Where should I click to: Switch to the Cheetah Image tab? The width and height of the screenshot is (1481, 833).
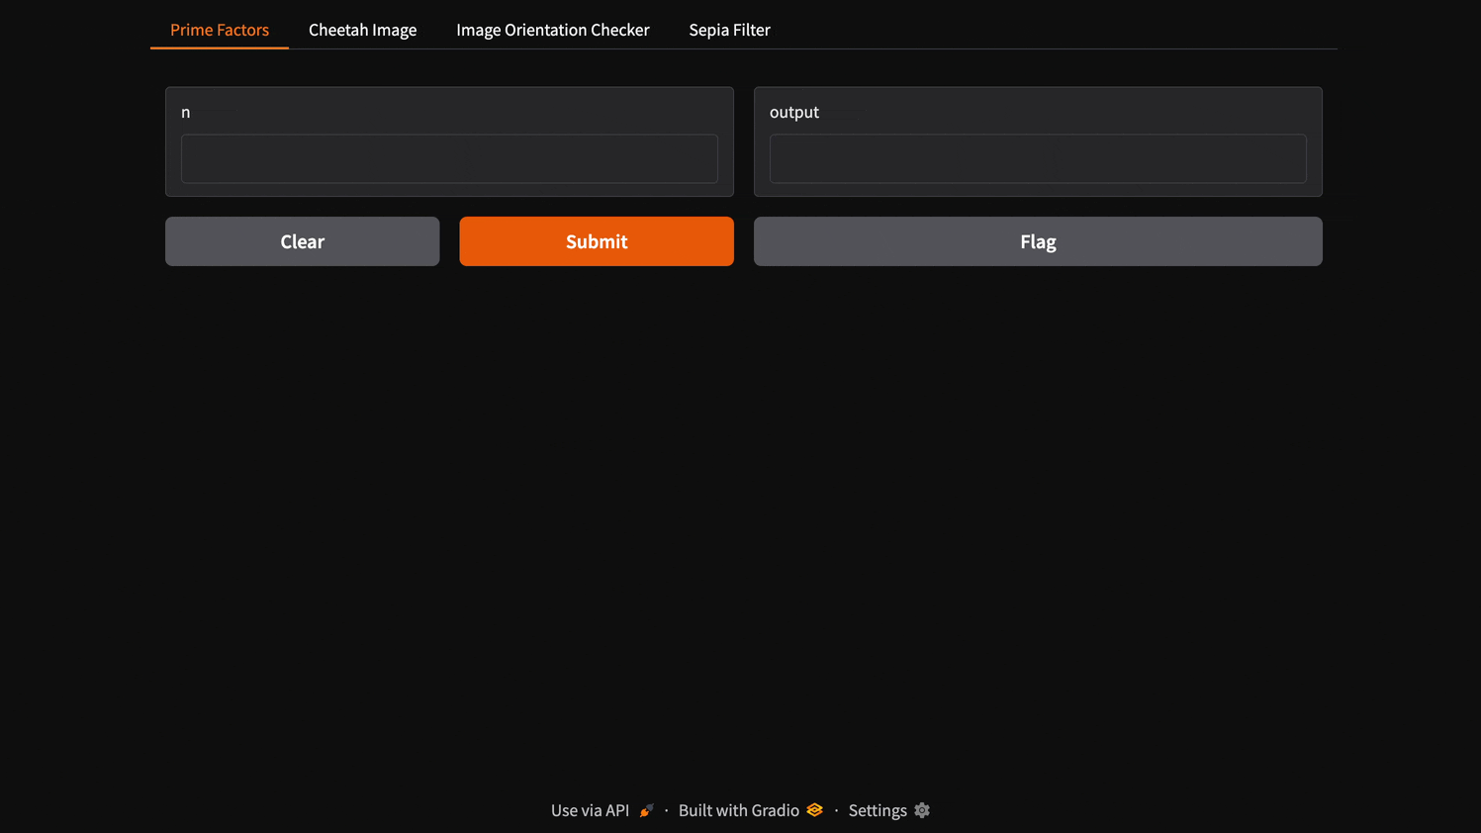(x=362, y=30)
